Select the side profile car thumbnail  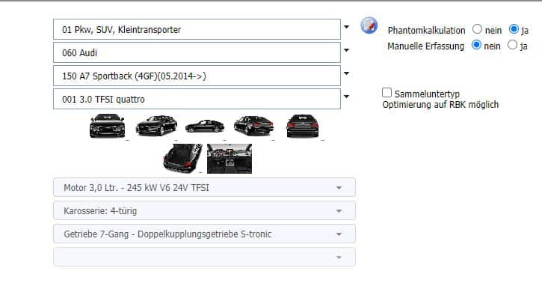pos(205,126)
